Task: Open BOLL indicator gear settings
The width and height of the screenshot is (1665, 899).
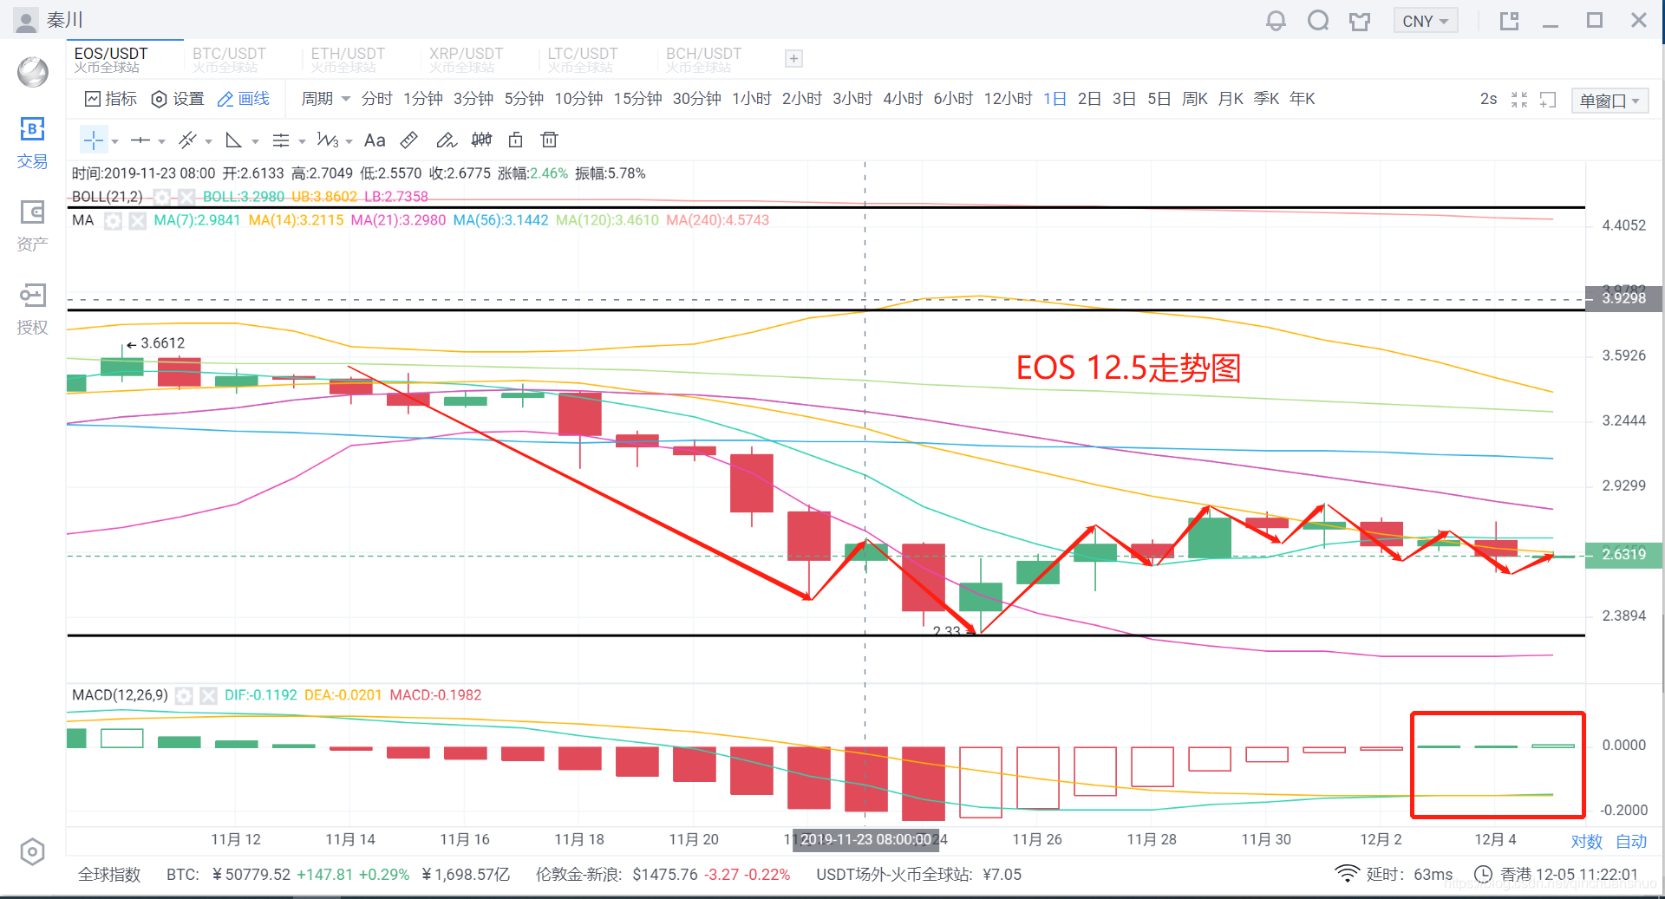Action: click(x=162, y=197)
